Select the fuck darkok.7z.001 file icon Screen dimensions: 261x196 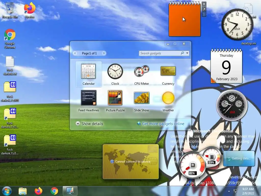click(x=10, y=92)
